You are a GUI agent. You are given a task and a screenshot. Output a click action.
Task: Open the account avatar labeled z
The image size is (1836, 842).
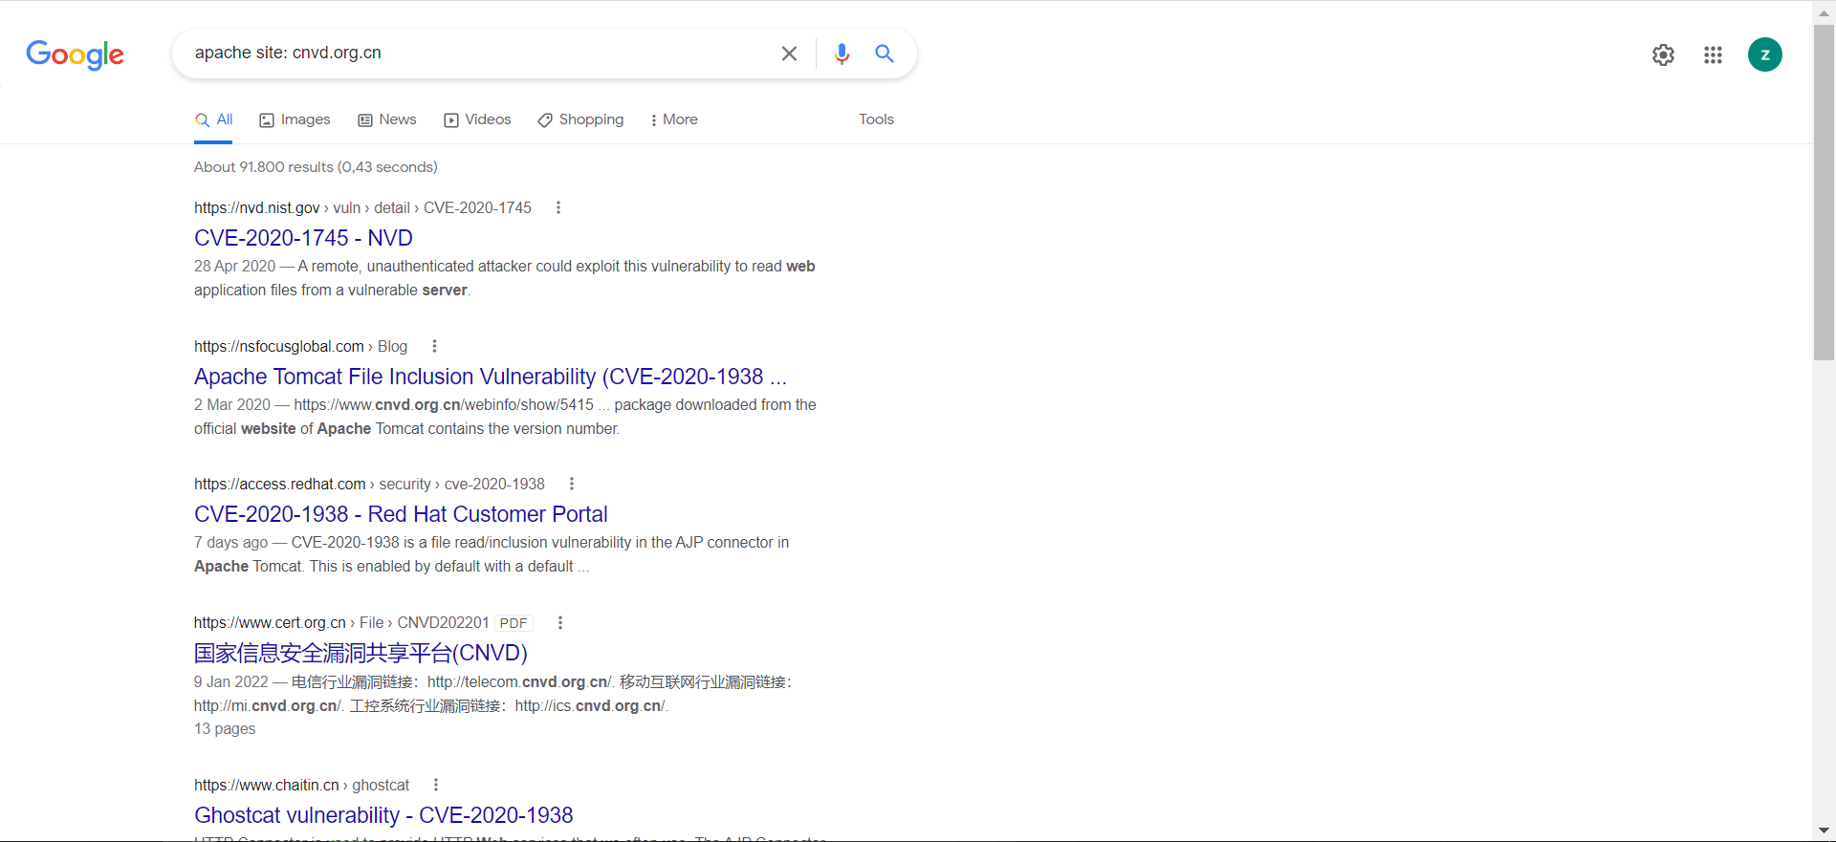click(1765, 54)
